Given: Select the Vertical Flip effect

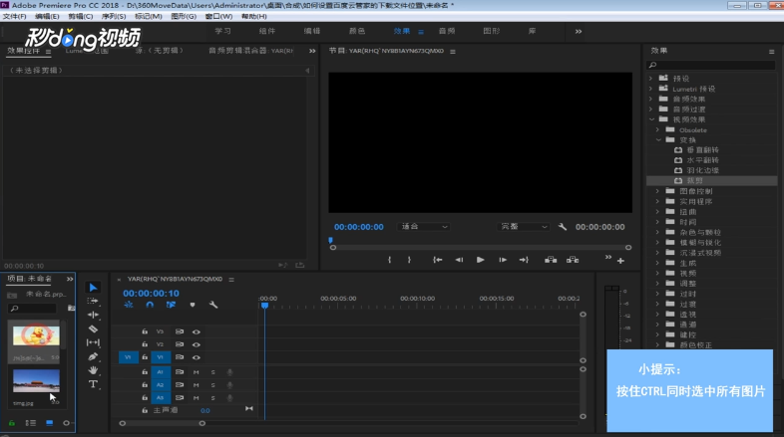Looking at the screenshot, I should 702,149.
